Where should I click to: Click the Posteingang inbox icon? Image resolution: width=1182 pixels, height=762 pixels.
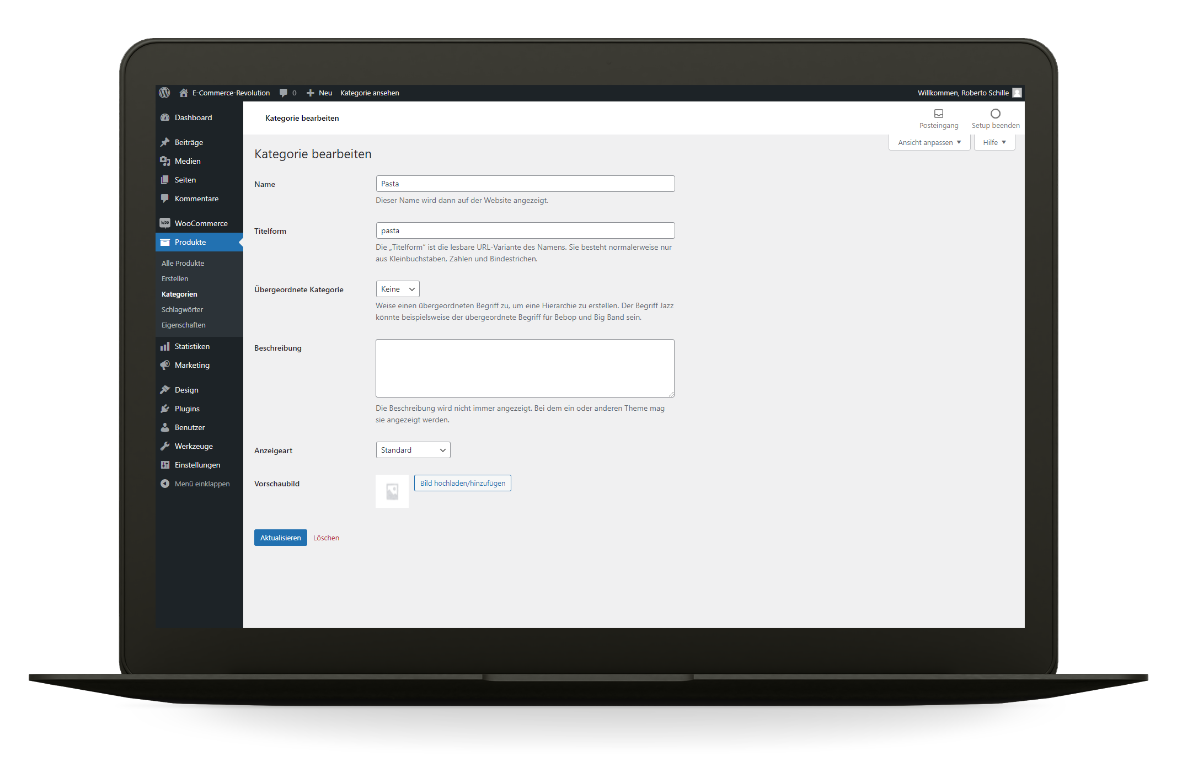(x=938, y=114)
